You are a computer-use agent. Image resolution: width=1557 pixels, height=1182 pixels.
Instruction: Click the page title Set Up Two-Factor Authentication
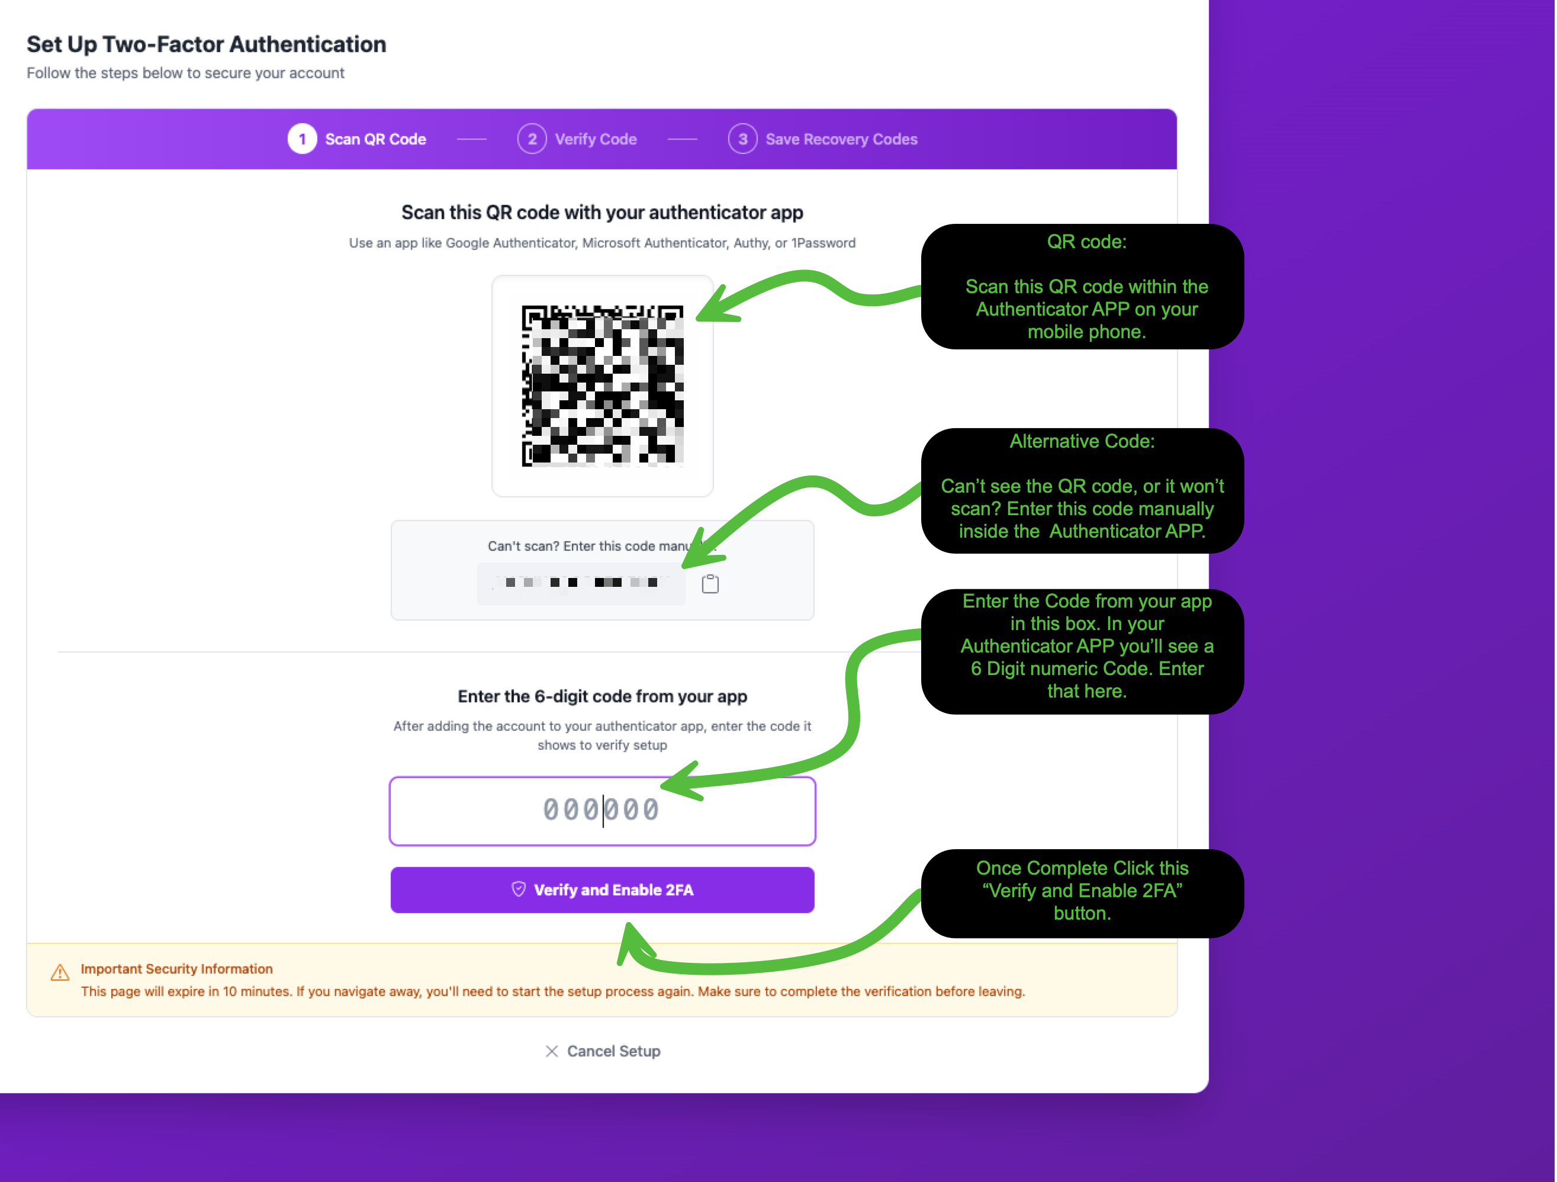click(x=206, y=44)
